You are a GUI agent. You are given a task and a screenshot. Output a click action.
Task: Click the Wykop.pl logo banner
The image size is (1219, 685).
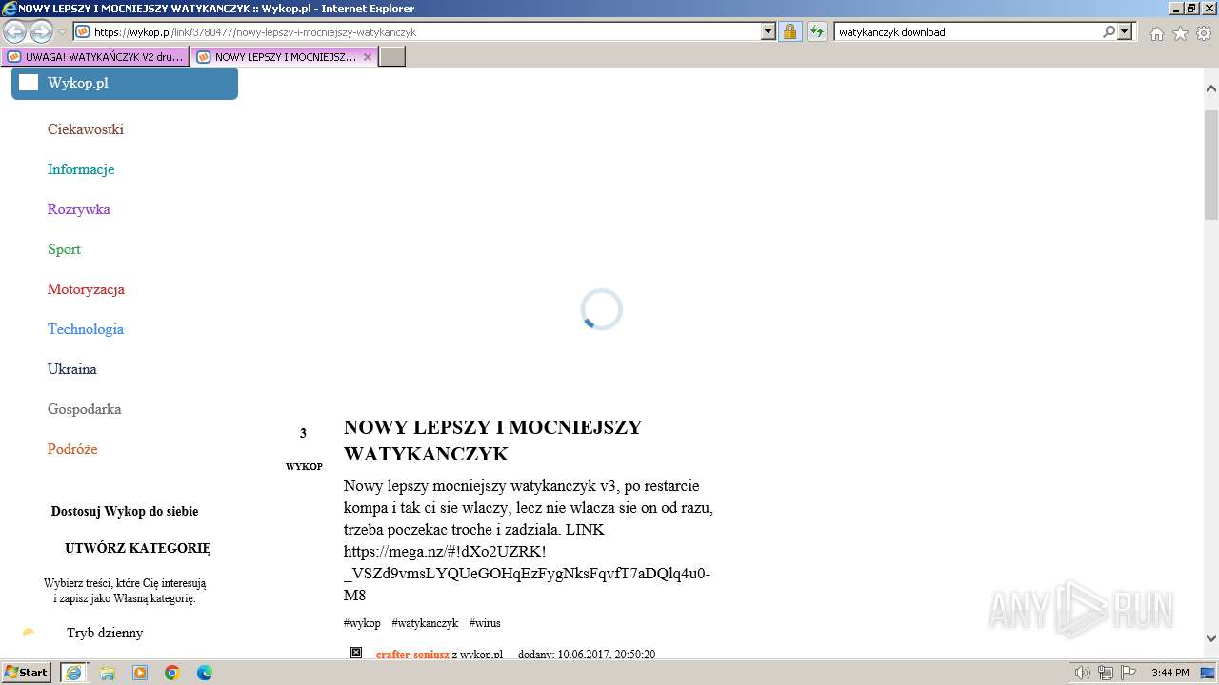coord(125,83)
